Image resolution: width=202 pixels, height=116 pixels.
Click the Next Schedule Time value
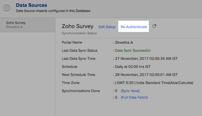point(146,75)
